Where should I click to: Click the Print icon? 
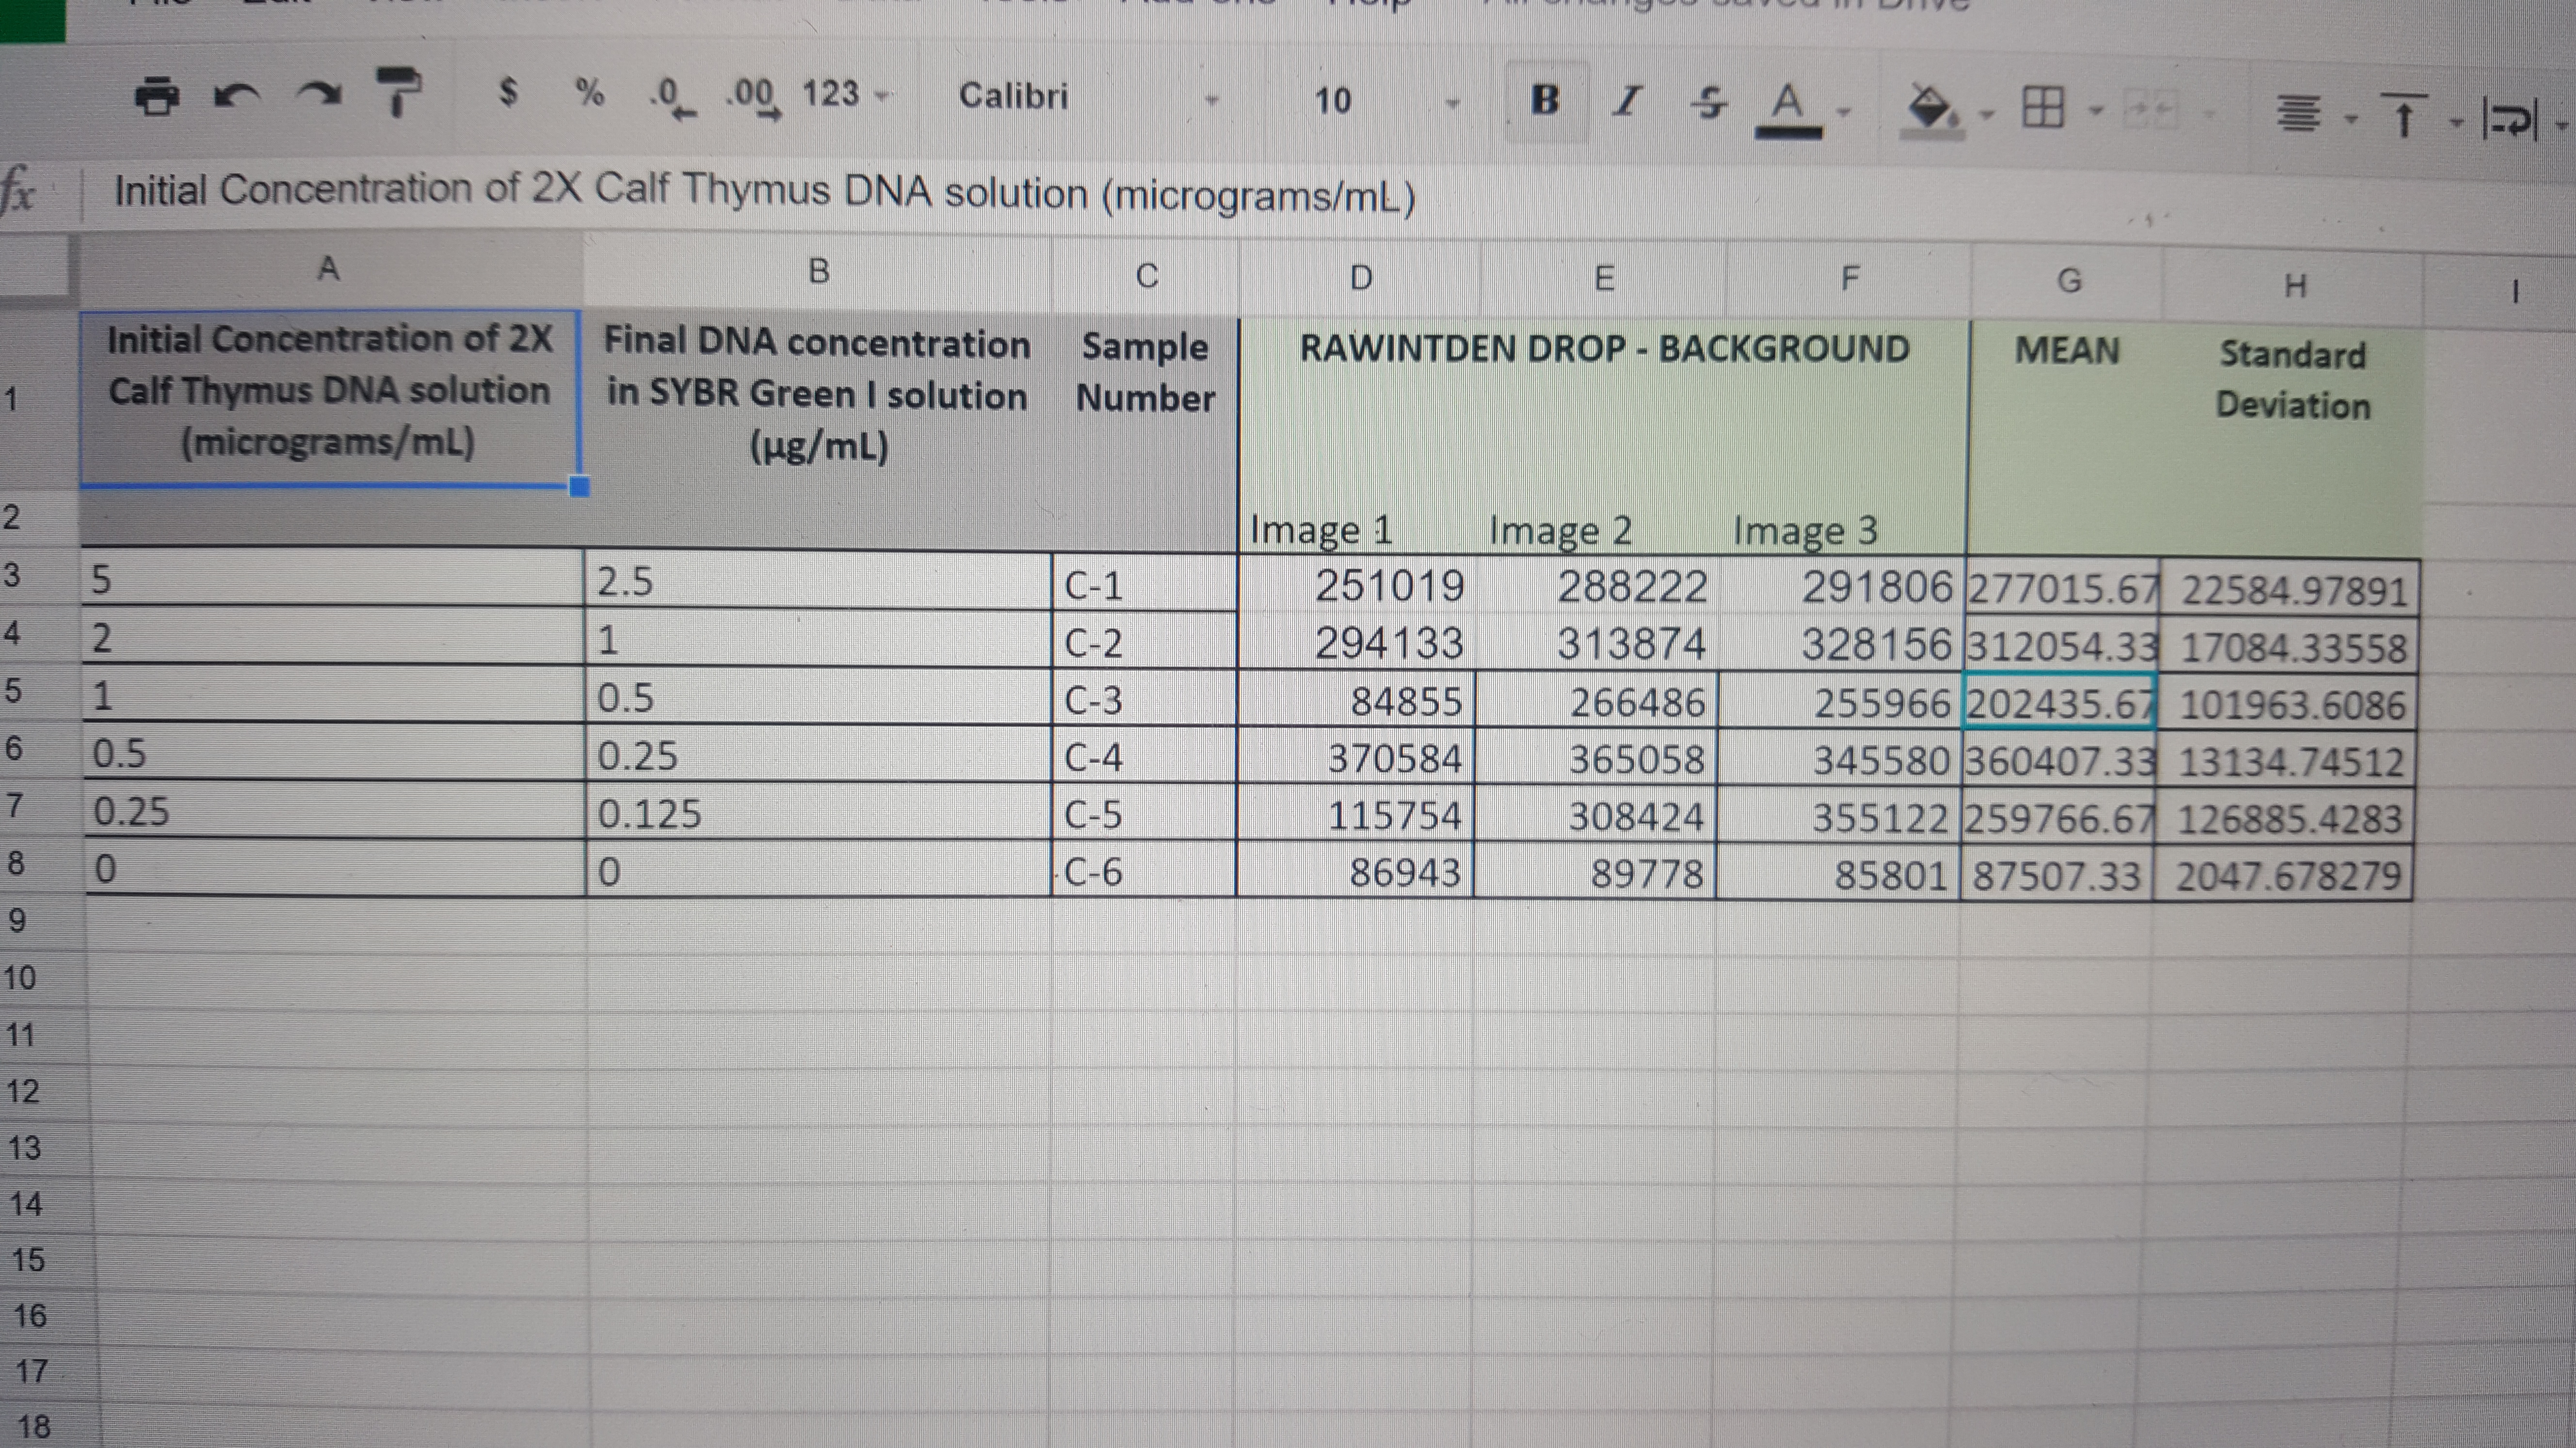point(157,96)
